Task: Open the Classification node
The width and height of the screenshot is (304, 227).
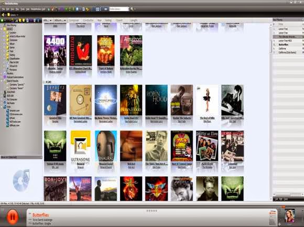Action: (x=15, y=59)
